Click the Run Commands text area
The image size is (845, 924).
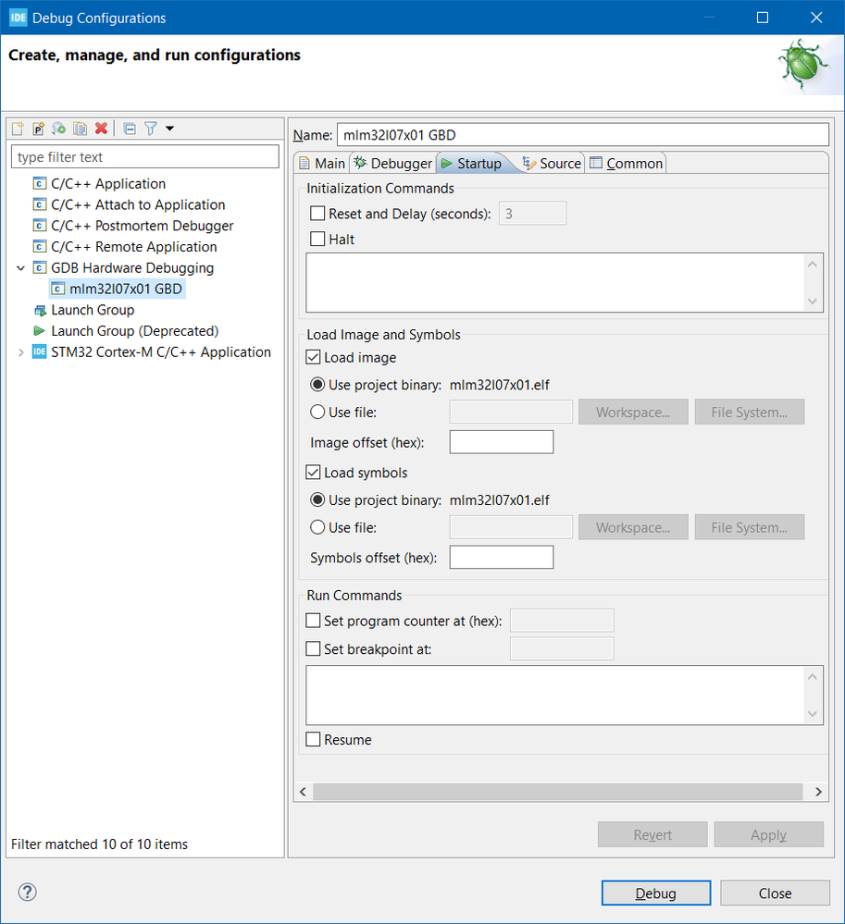[555, 696]
